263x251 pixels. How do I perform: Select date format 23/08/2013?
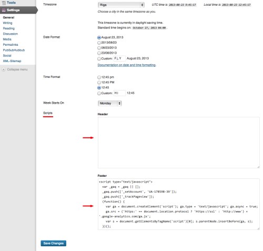click(99, 53)
